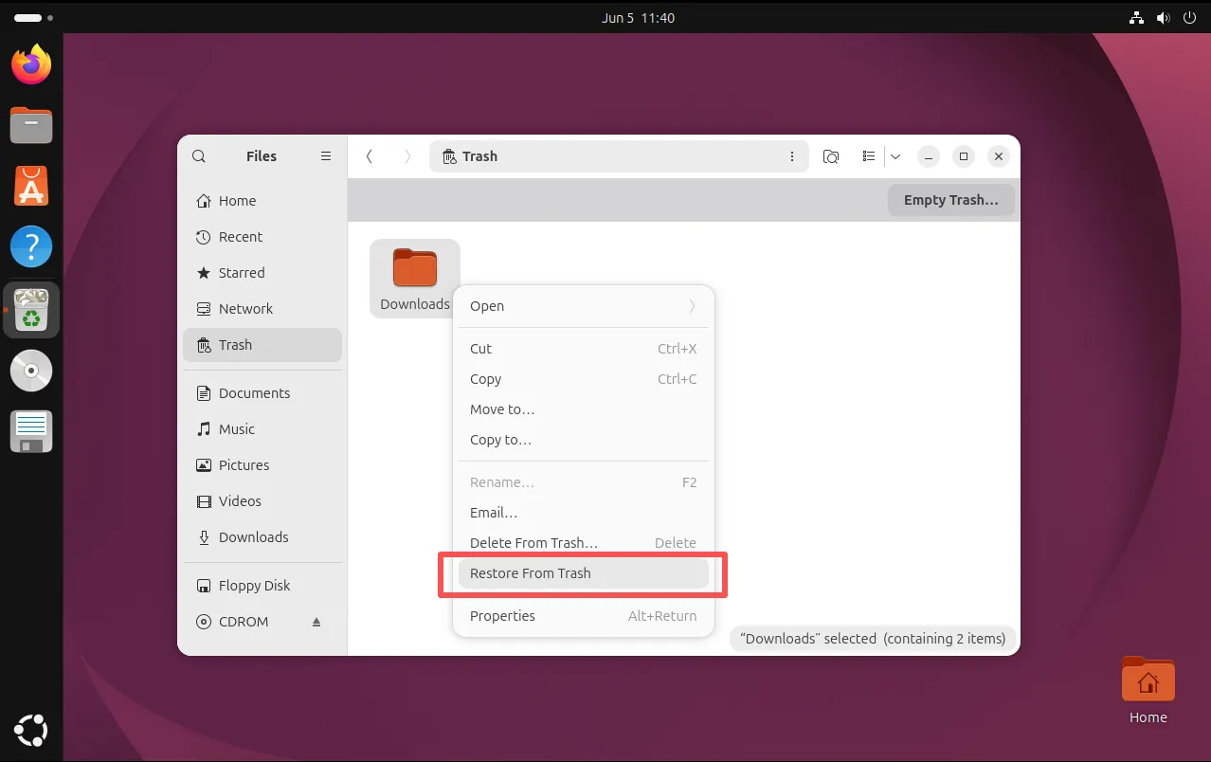This screenshot has width=1211, height=762.
Task: Open network status icon in top bar
Action: [x=1137, y=17]
